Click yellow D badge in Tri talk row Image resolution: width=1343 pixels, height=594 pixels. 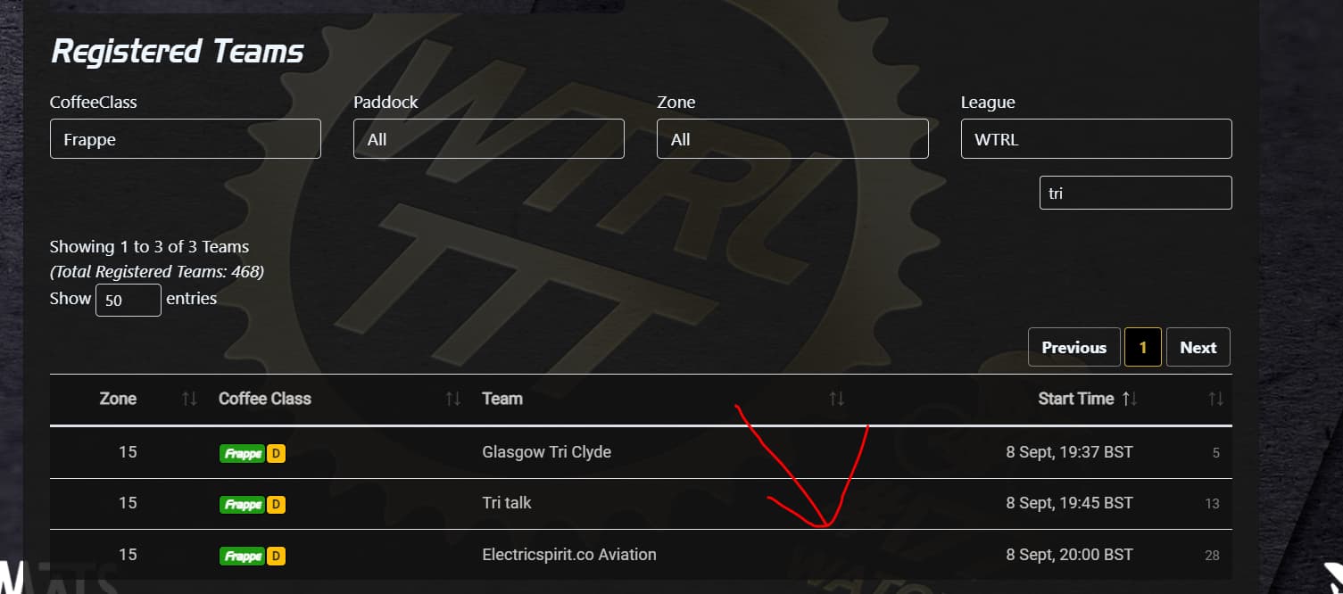click(x=277, y=505)
